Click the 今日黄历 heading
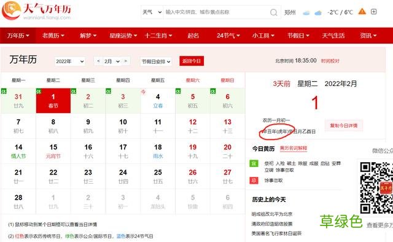The height and width of the screenshot is (242, 393). [263, 149]
